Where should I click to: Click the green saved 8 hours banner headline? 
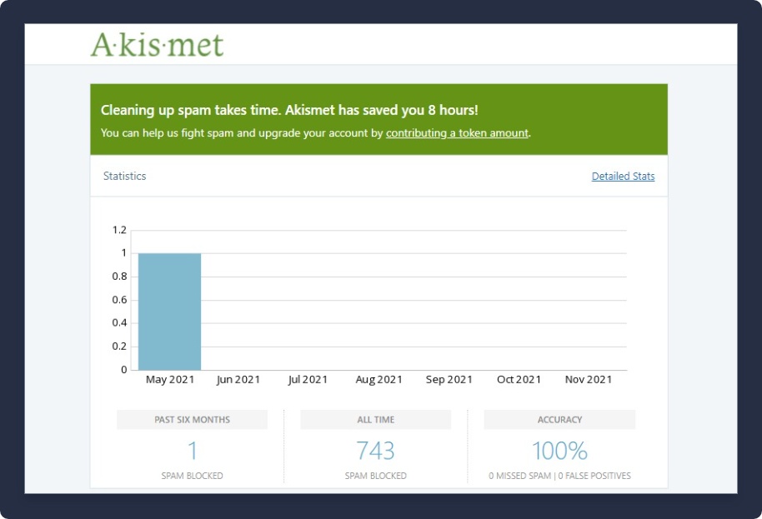click(x=289, y=110)
